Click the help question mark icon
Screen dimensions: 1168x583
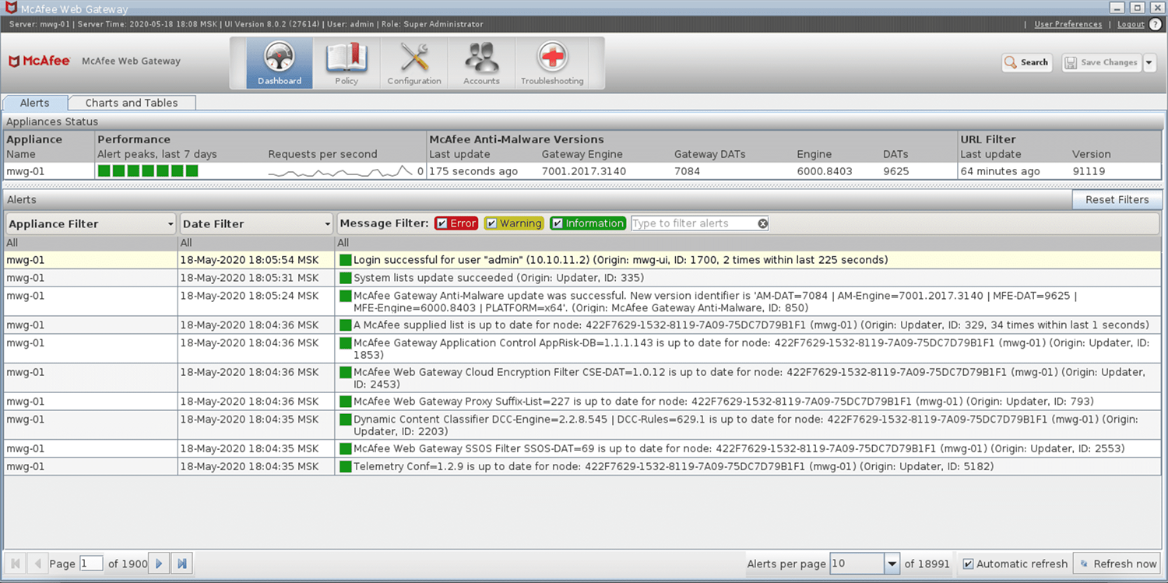click(x=1156, y=24)
